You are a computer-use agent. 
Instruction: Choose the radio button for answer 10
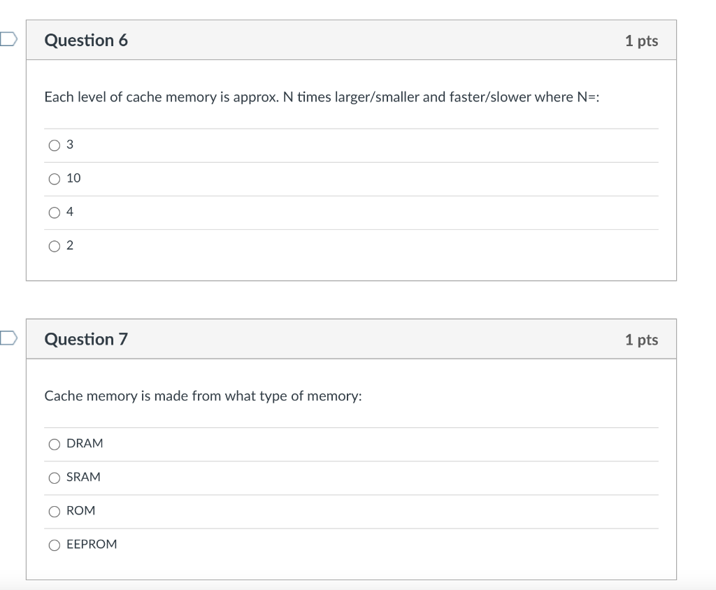(55, 179)
